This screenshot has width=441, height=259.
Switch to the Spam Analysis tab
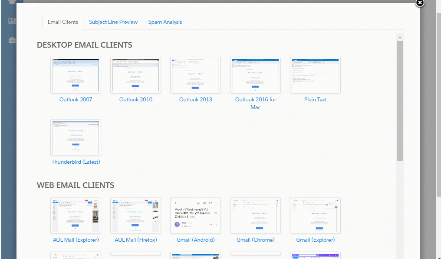click(x=165, y=22)
